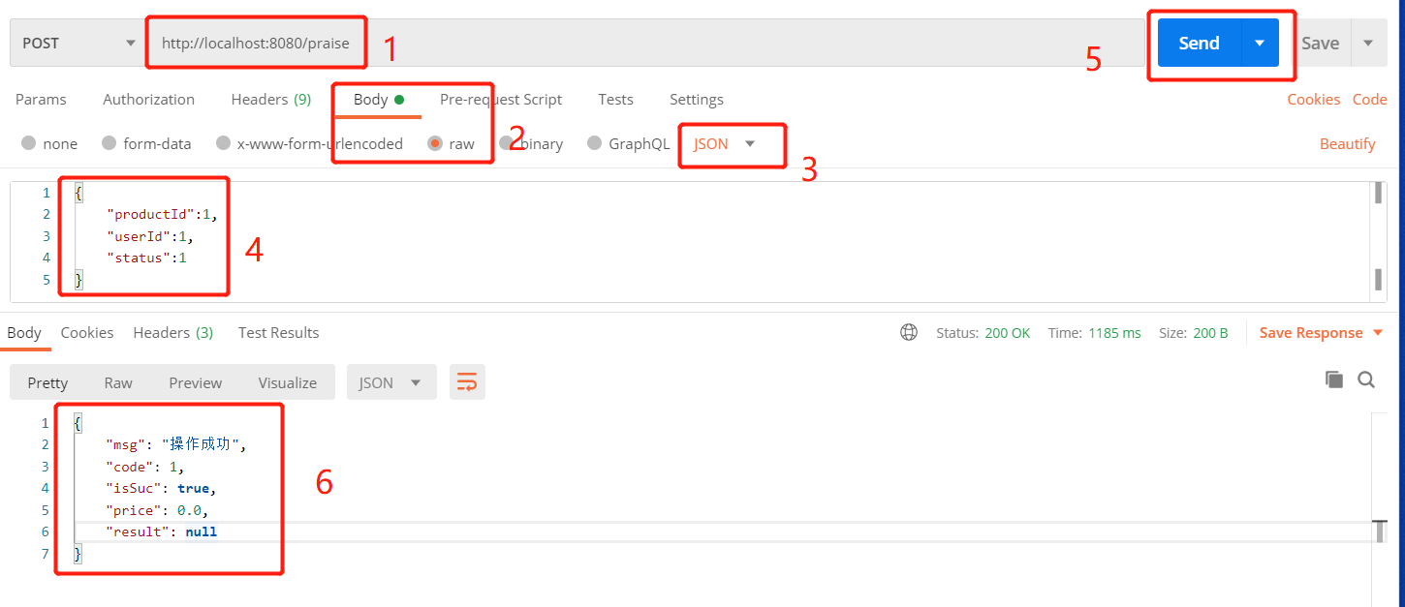Open the Send button dropdown arrow
Viewport: 1405px width, 607px height.
click(x=1260, y=44)
